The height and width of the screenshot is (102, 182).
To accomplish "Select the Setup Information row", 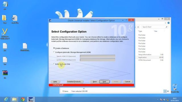I will click(x=150, y=54).
